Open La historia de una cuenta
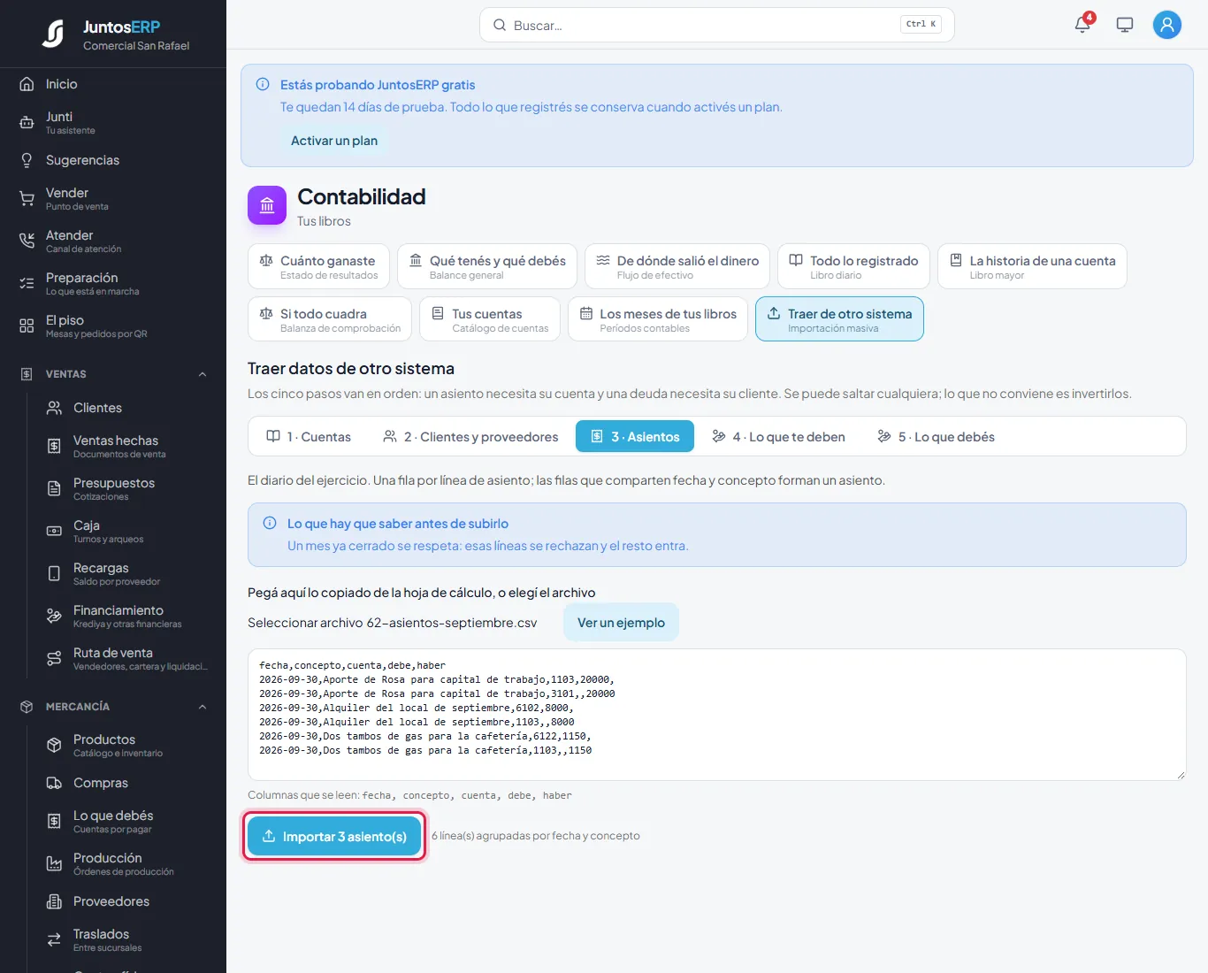This screenshot has width=1208, height=973. pos(1032,266)
